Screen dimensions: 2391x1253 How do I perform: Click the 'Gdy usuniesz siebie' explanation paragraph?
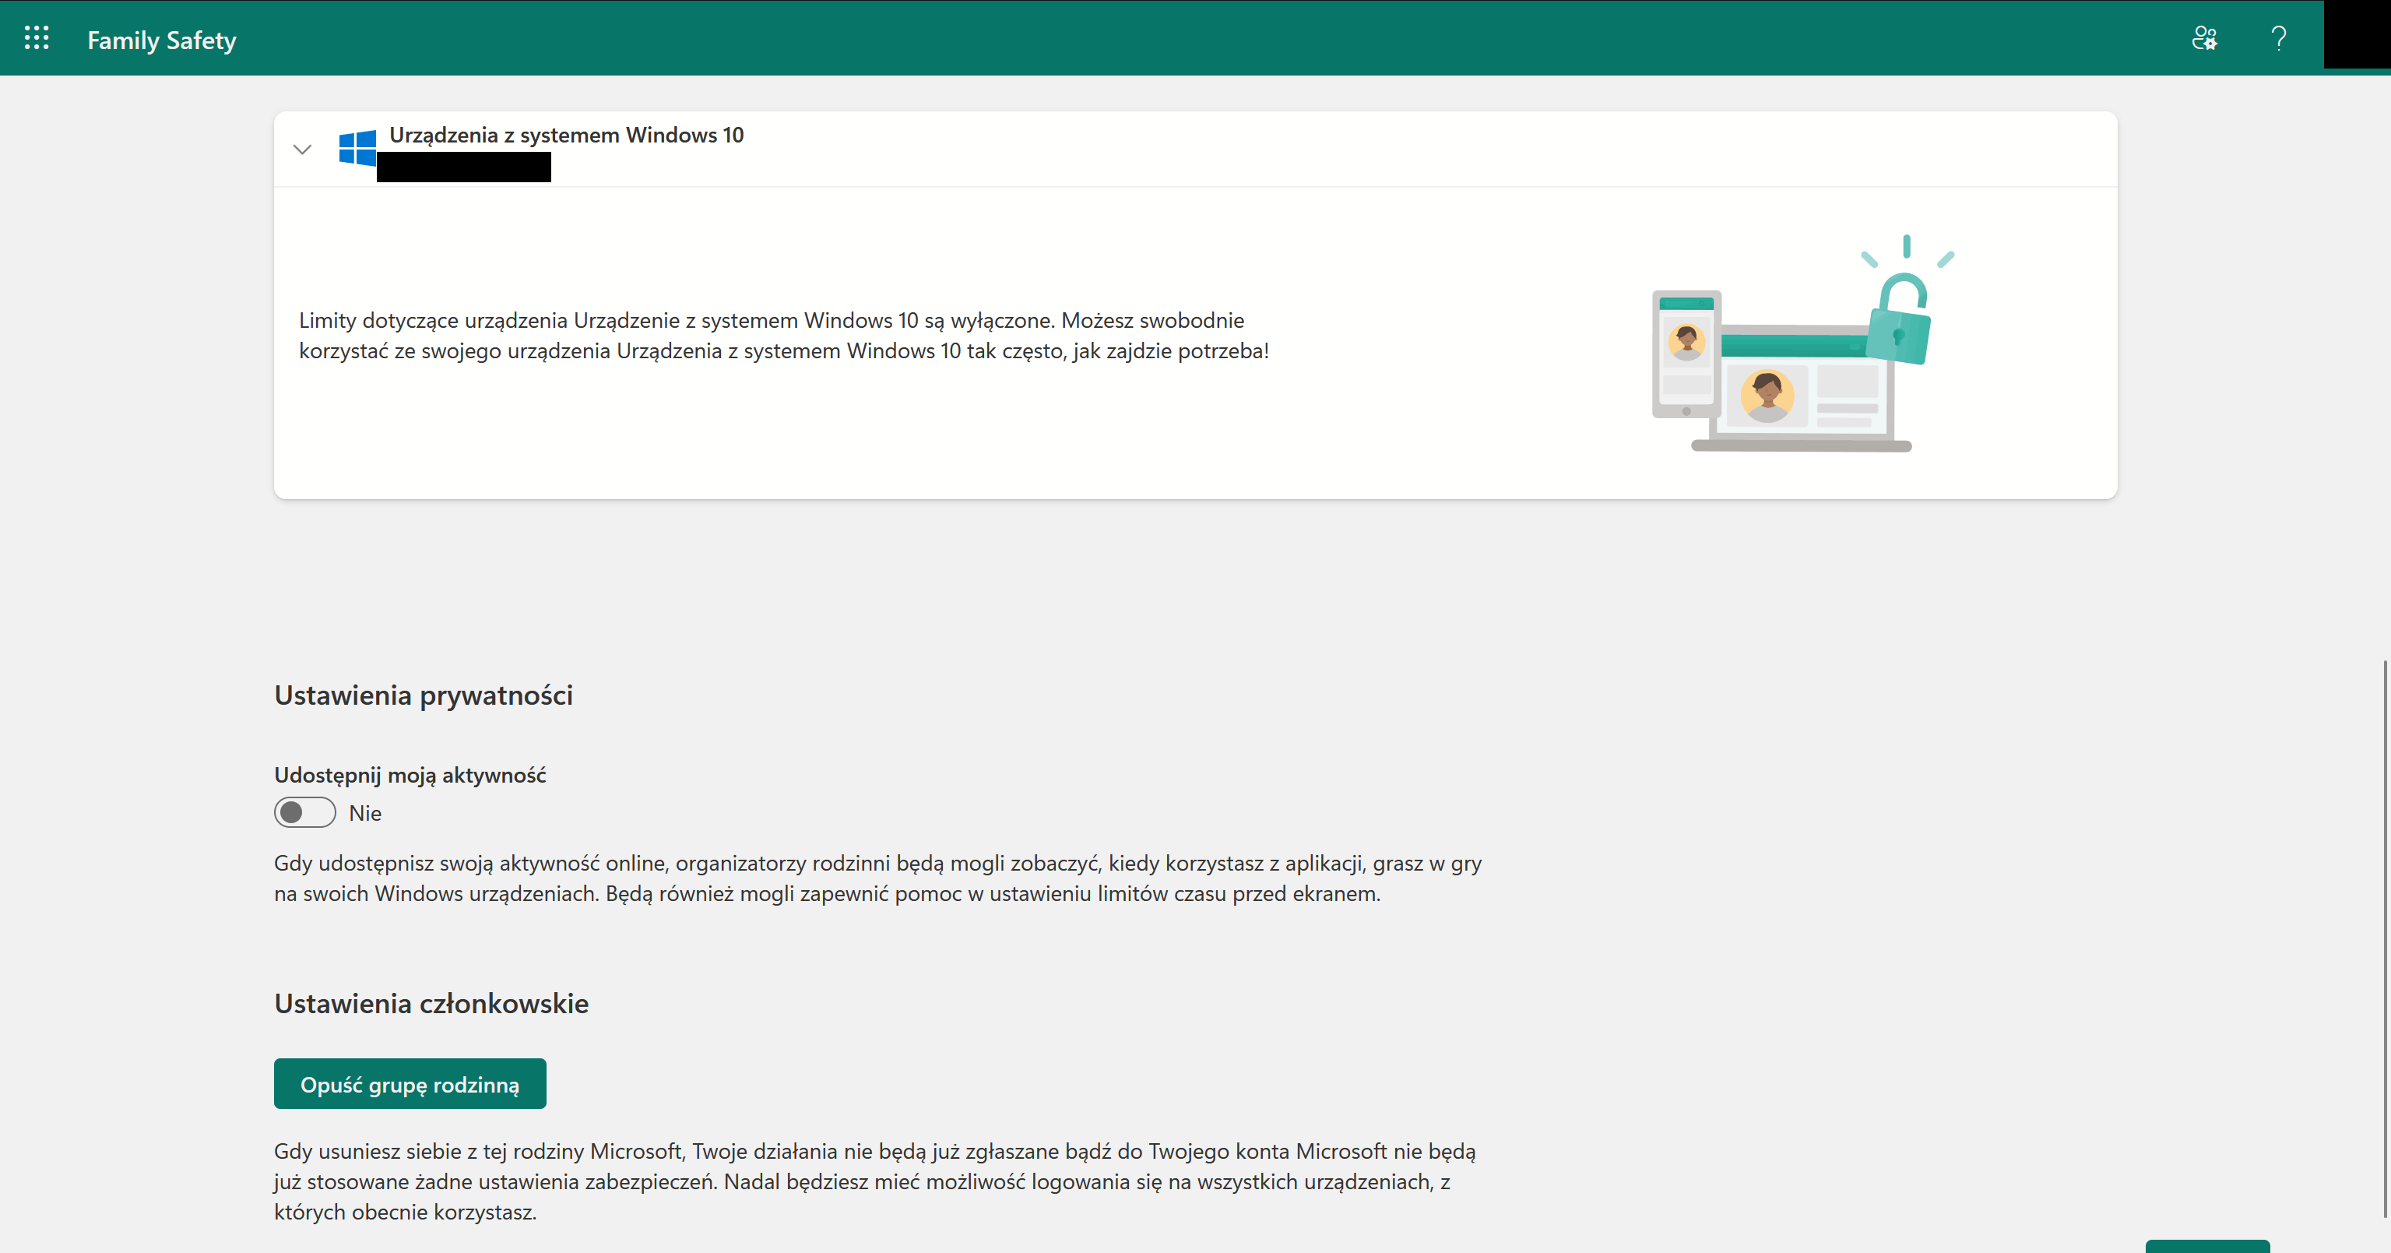click(873, 1181)
